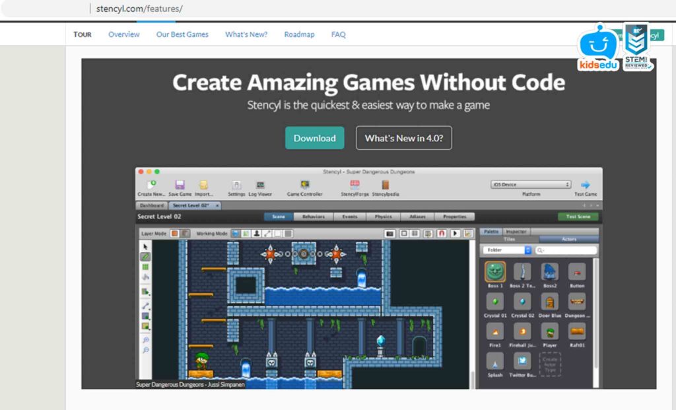Switch palette to Tiles

click(x=509, y=239)
